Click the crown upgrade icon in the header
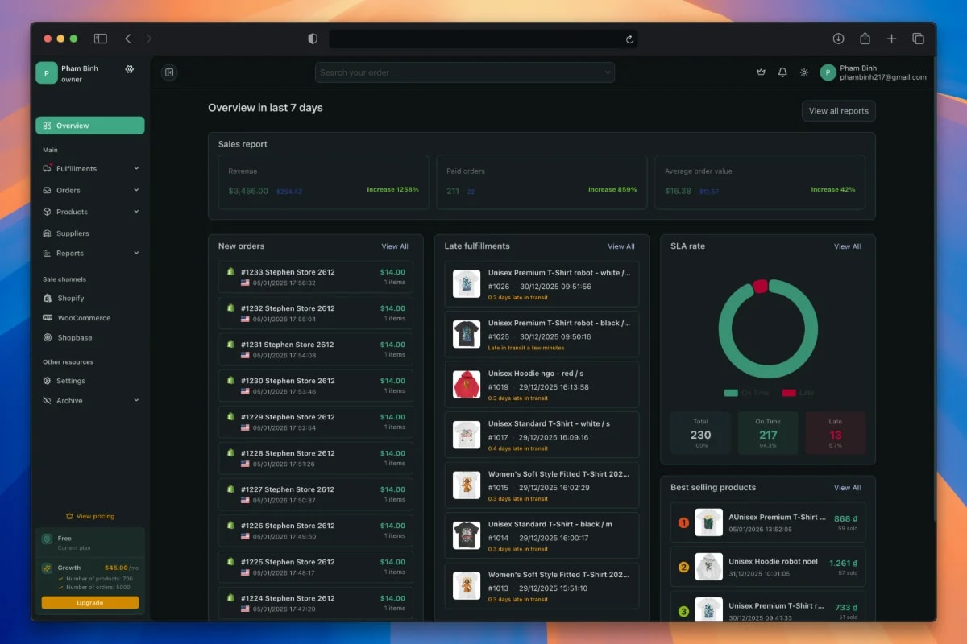The image size is (967, 644). (761, 72)
